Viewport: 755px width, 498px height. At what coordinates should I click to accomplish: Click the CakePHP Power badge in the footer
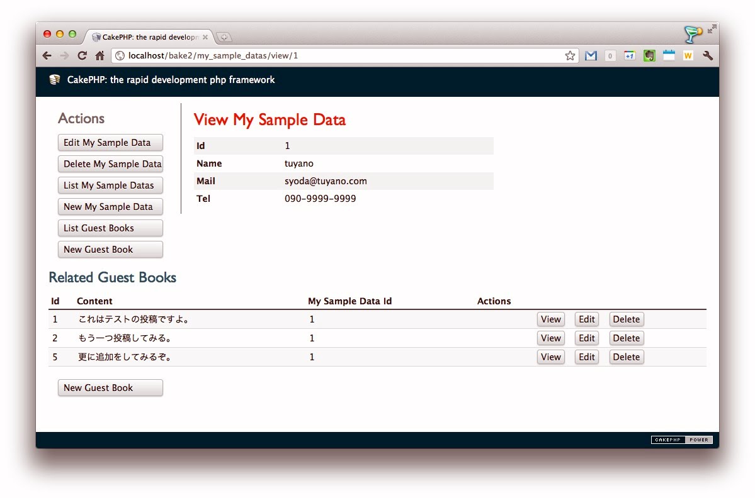tap(681, 440)
